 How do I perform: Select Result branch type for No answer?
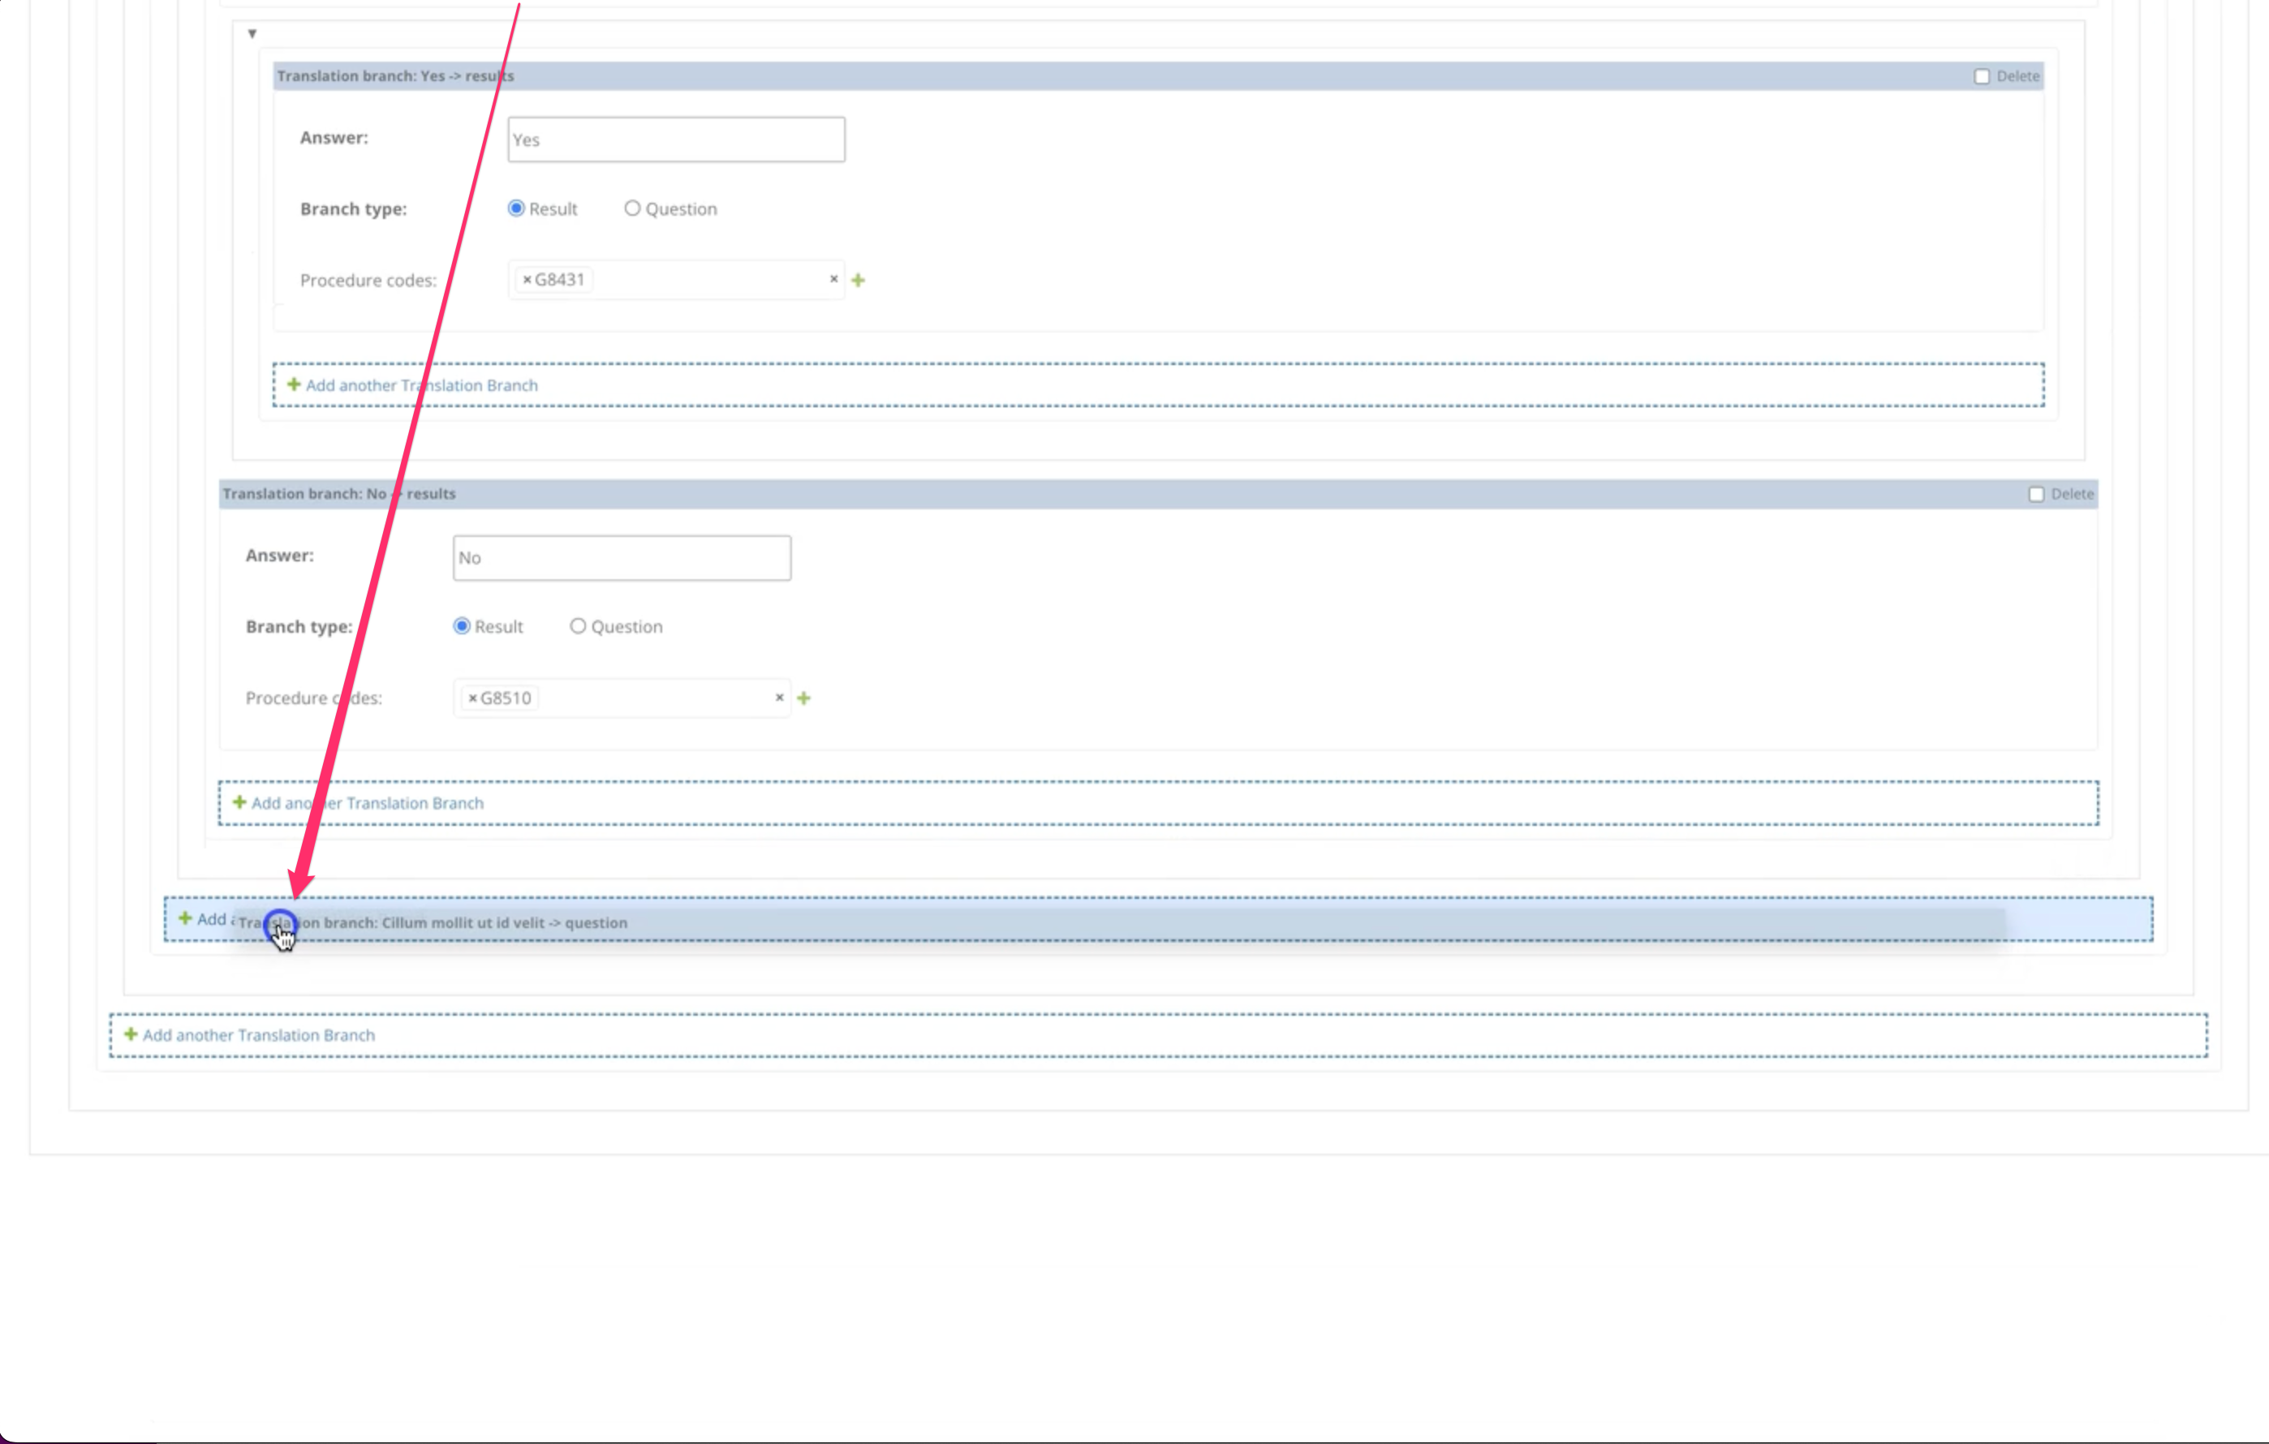461,626
